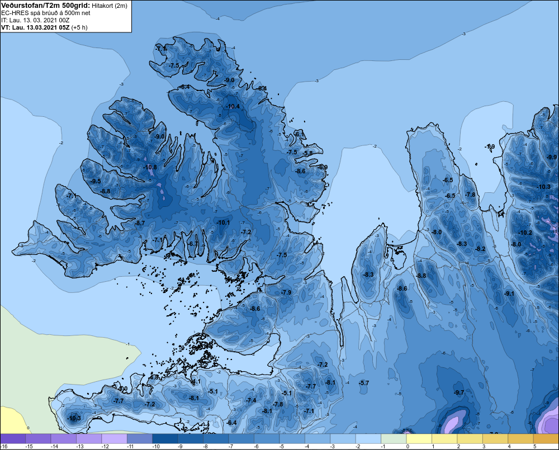This screenshot has width=559, height=450.
Task: Click the darkest purple legend swatch between -16 and -15
Action: point(13,438)
